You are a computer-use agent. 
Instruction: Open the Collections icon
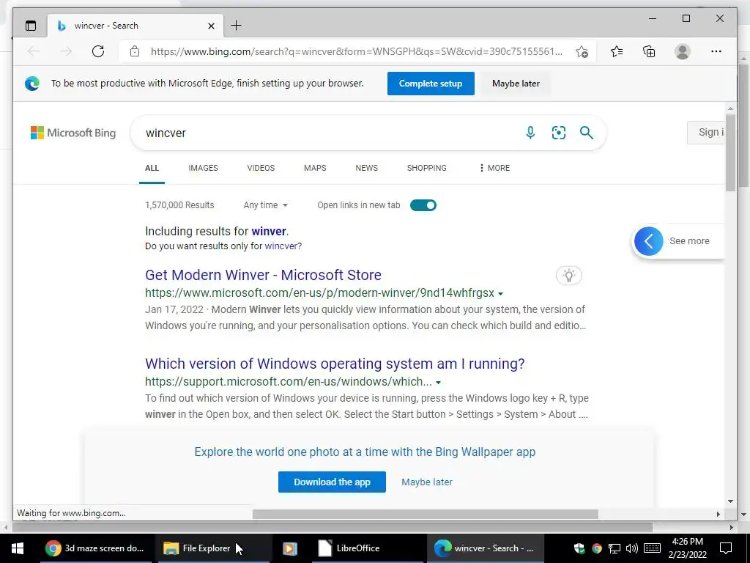click(x=649, y=51)
